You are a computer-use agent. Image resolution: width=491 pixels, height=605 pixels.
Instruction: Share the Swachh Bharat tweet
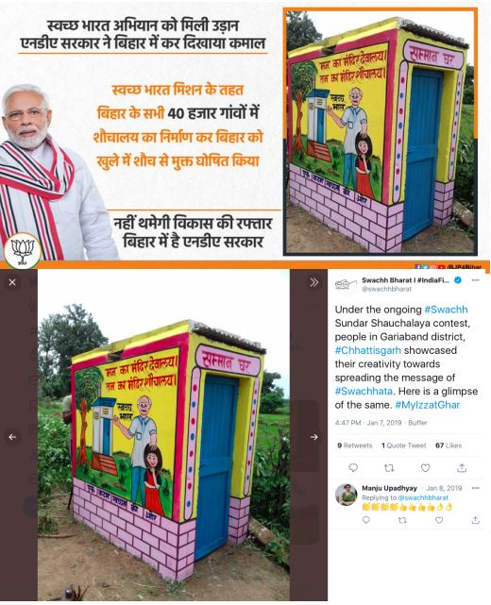pos(462,468)
